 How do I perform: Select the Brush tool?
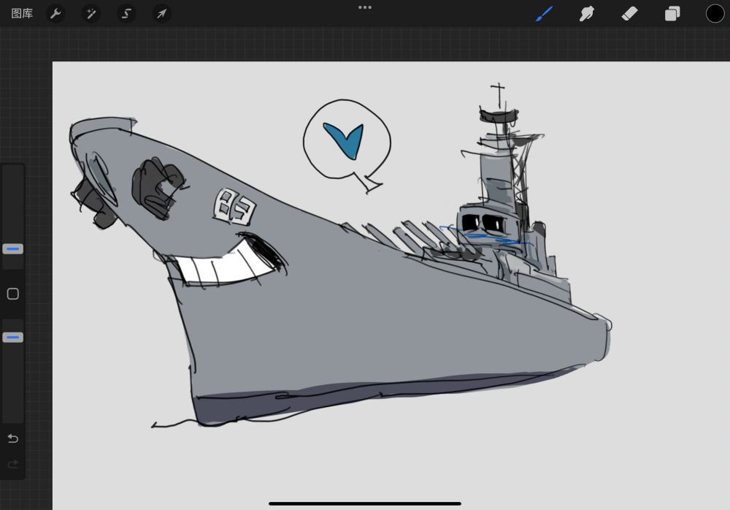click(x=544, y=14)
